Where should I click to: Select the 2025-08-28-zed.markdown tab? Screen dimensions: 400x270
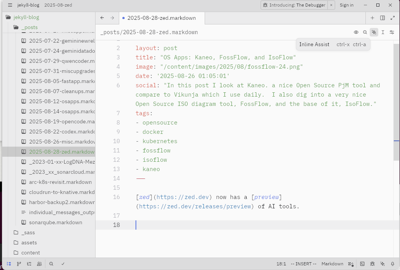pos(162,18)
